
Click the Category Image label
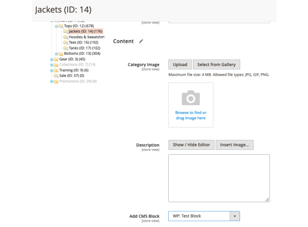[x=144, y=65]
